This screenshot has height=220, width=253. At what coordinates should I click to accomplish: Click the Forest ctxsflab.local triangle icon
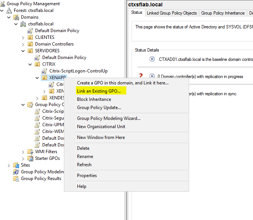[9, 10]
